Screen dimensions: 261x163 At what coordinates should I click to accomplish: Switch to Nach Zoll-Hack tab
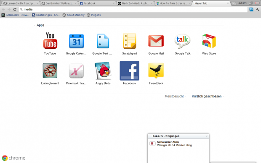pos(135,3)
